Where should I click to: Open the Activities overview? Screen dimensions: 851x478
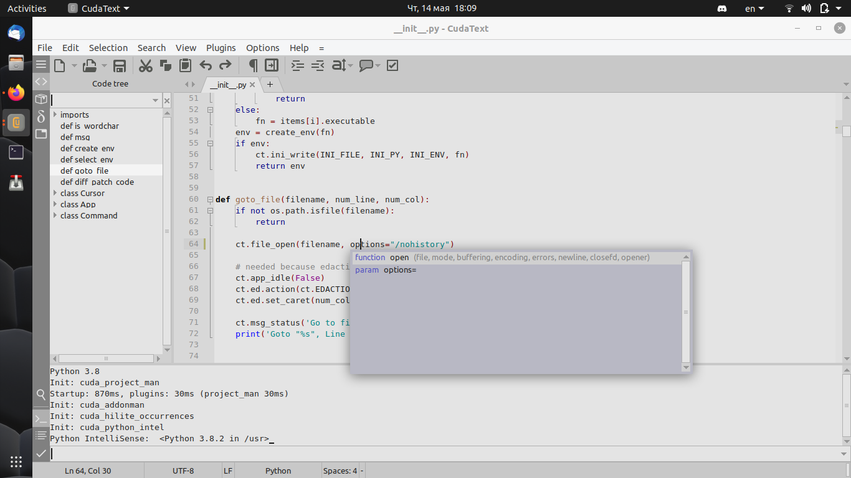click(27, 8)
